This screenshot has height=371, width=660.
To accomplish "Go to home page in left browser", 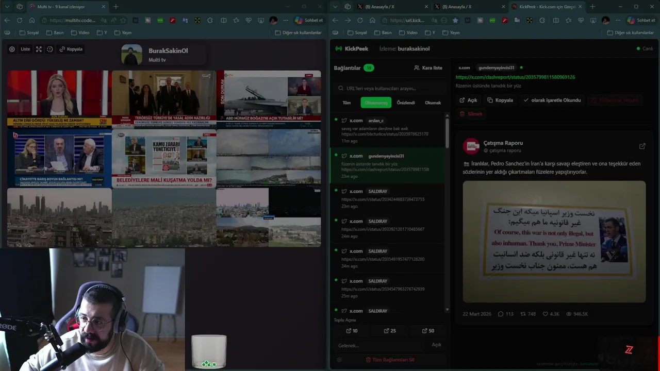I will [x=31, y=20].
